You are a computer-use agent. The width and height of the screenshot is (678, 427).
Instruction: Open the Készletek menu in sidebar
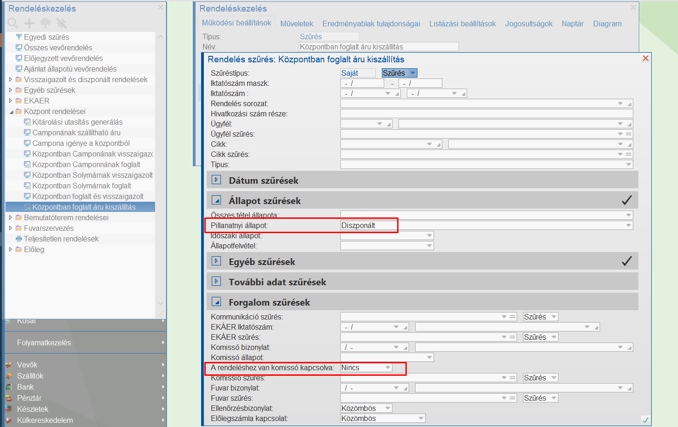tap(33, 409)
